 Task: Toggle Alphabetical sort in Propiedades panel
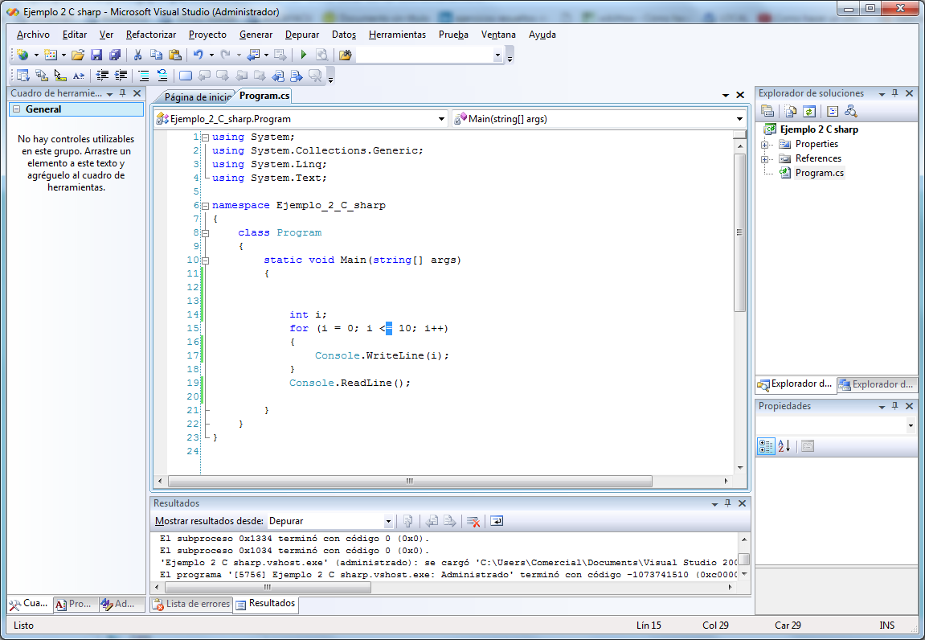click(x=784, y=446)
